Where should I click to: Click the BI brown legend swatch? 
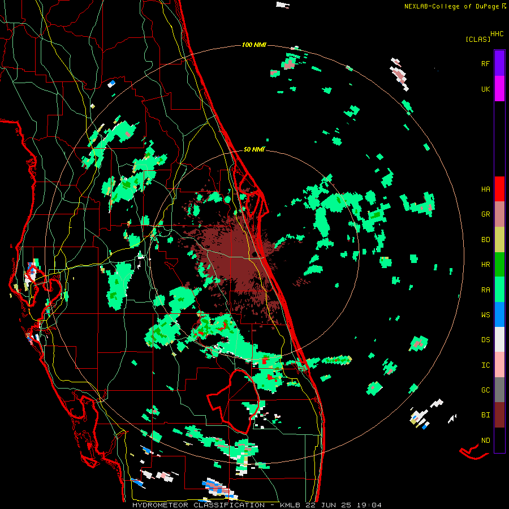pos(499,415)
